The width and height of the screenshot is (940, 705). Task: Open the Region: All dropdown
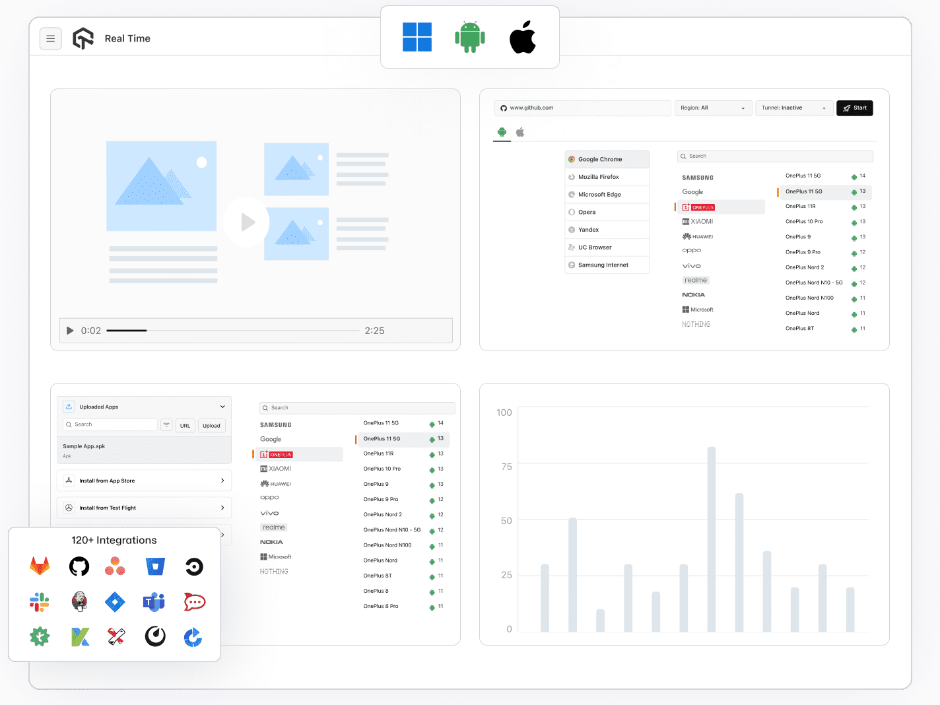[x=713, y=108]
